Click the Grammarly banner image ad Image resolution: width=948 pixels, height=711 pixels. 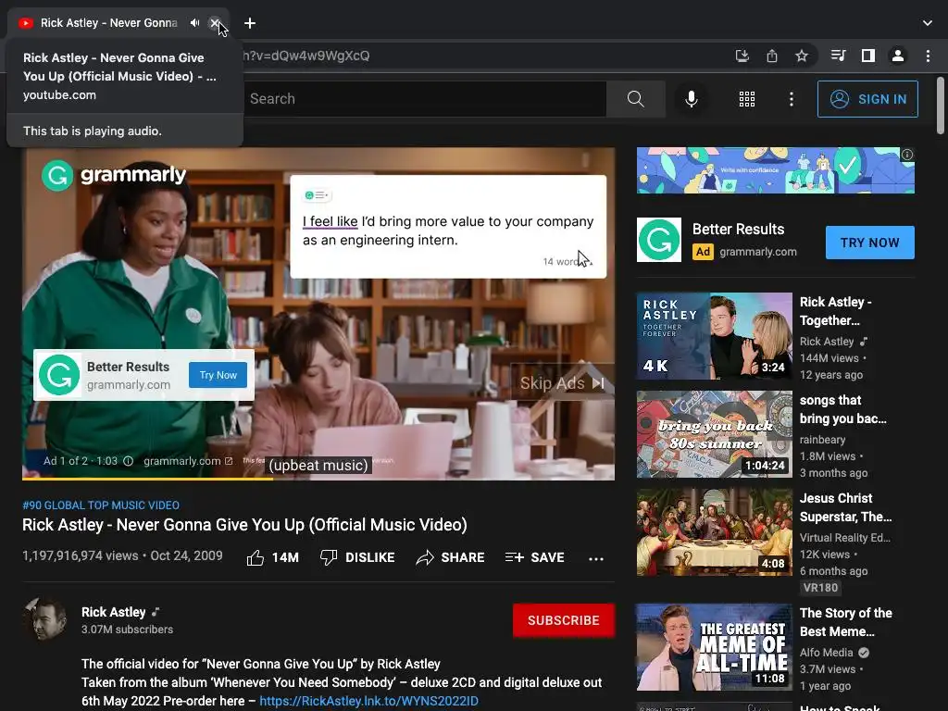pyautogui.click(x=775, y=170)
